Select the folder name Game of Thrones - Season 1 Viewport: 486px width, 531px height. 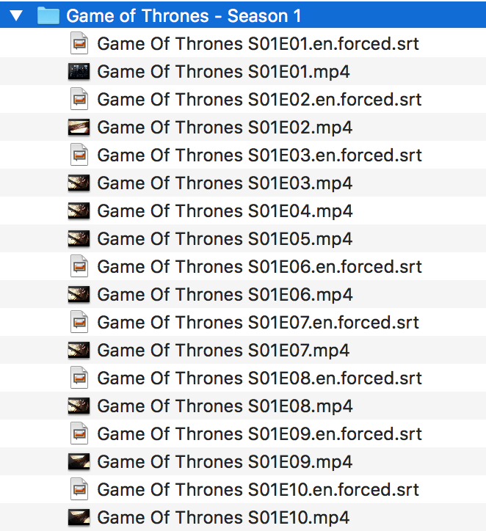tap(184, 15)
